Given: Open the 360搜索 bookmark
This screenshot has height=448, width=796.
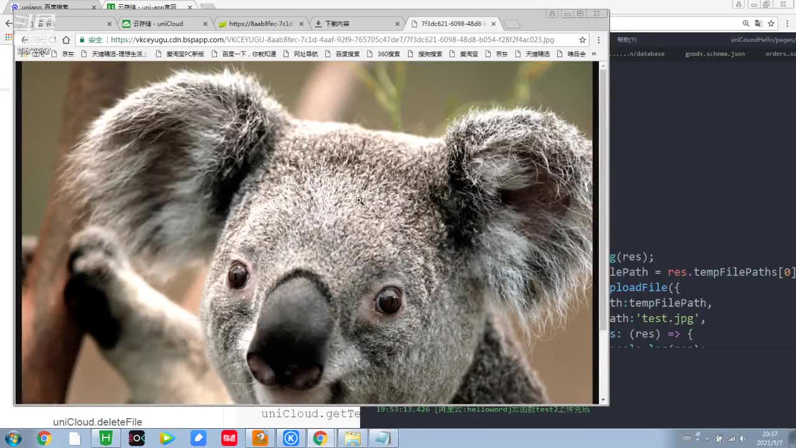Looking at the screenshot, I should [x=383, y=54].
